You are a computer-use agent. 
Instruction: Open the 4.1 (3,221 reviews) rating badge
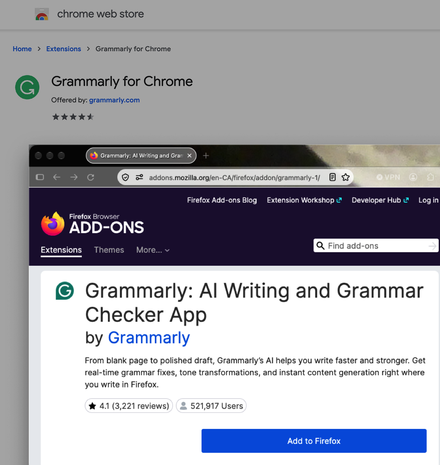[x=129, y=406]
